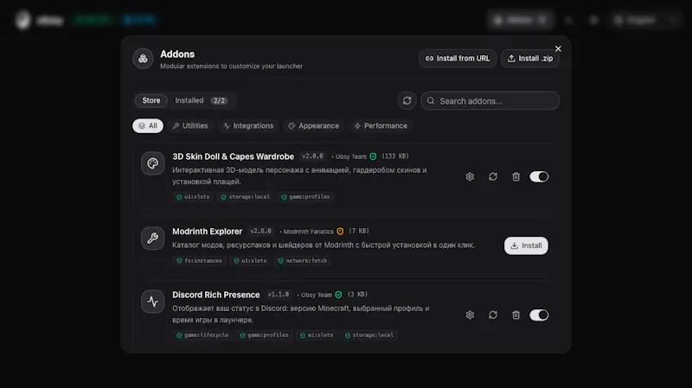Click the Install .zip button
Screen dimensions: 692x388
coord(530,59)
